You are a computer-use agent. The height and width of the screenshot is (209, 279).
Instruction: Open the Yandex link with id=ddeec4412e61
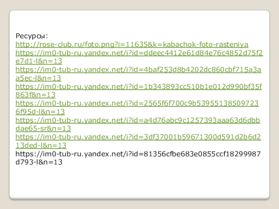[139, 53]
